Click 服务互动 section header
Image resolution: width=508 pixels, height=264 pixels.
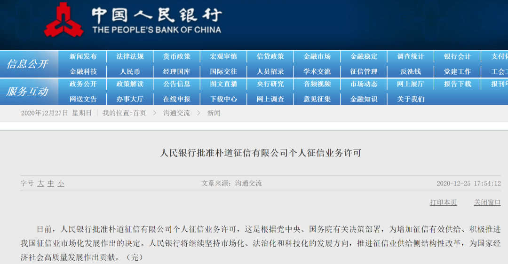coord(28,92)
